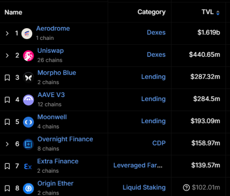
Task: Sort table by TVL column
Action: 211,12
